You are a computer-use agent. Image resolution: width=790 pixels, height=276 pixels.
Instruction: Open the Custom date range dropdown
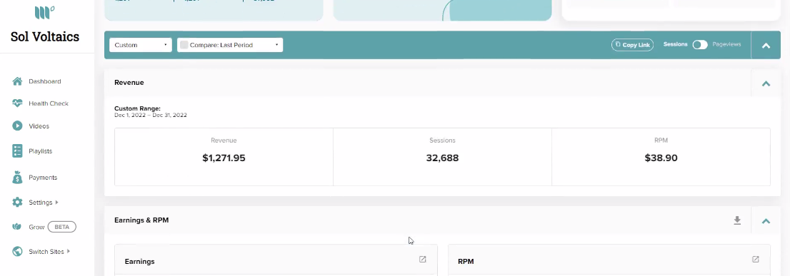pos(141,45)
